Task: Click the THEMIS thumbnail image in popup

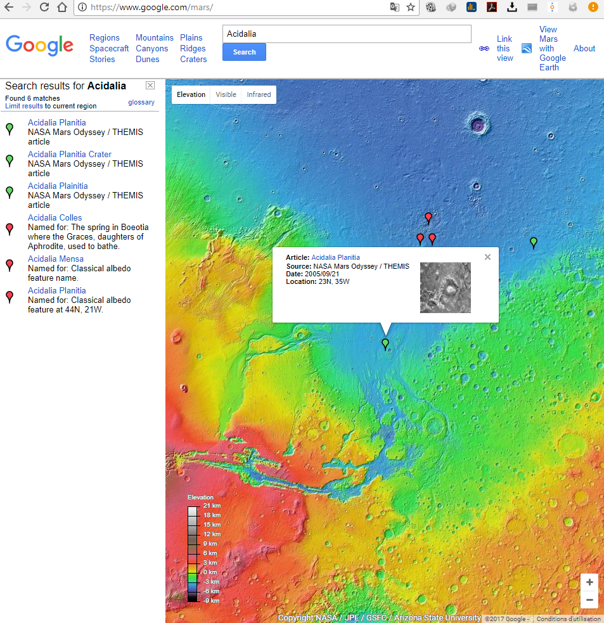Action: [x=445, y=288]
